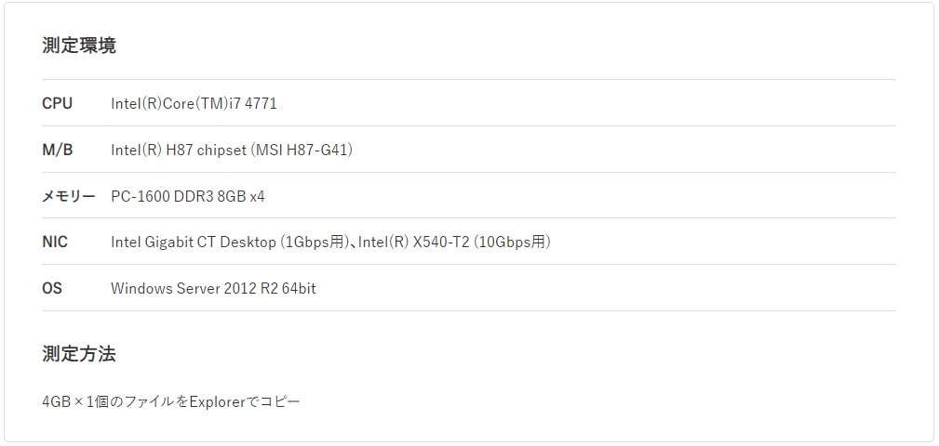Click the X540-T2 (10Gbps用) text
Viewport: 939px width, 446px height.
(x=481, y=243)
